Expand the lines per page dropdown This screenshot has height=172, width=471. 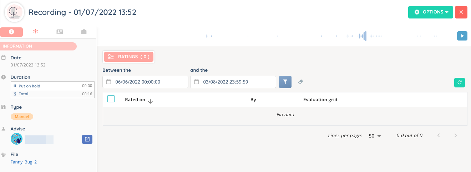click(375, 136)
